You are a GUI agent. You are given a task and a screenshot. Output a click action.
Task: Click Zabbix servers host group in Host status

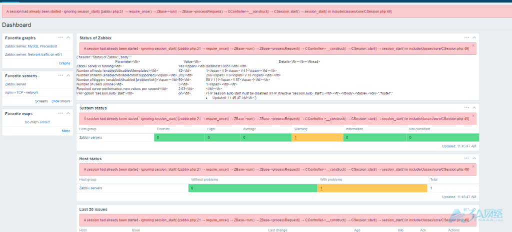click(x=90, y=188)
